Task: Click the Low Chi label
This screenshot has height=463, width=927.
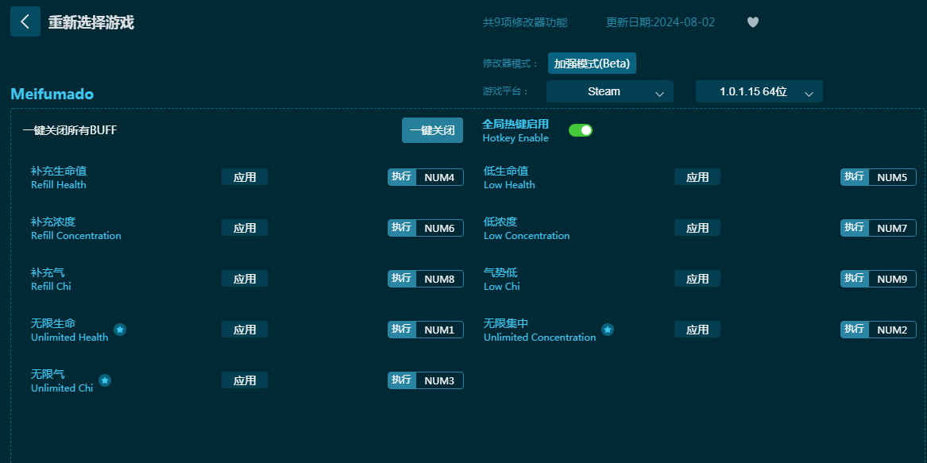Action: tap(502, 286)
